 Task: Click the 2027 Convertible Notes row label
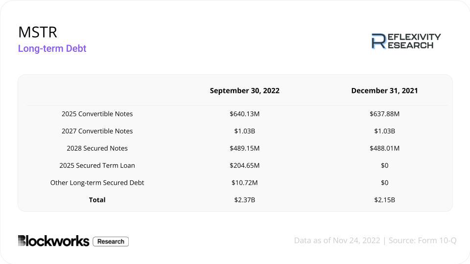(x=97, y=131)
